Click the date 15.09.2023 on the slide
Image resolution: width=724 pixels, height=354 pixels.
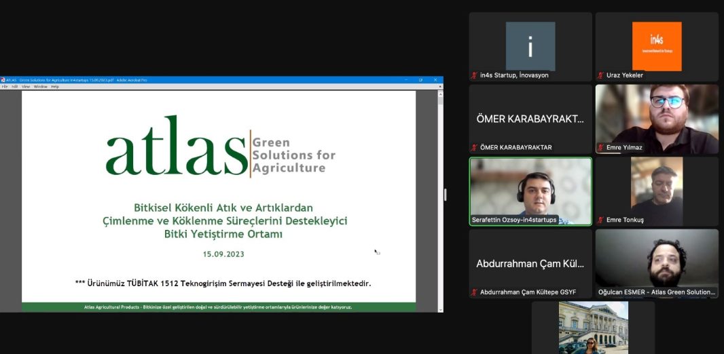tap(223, 254)
